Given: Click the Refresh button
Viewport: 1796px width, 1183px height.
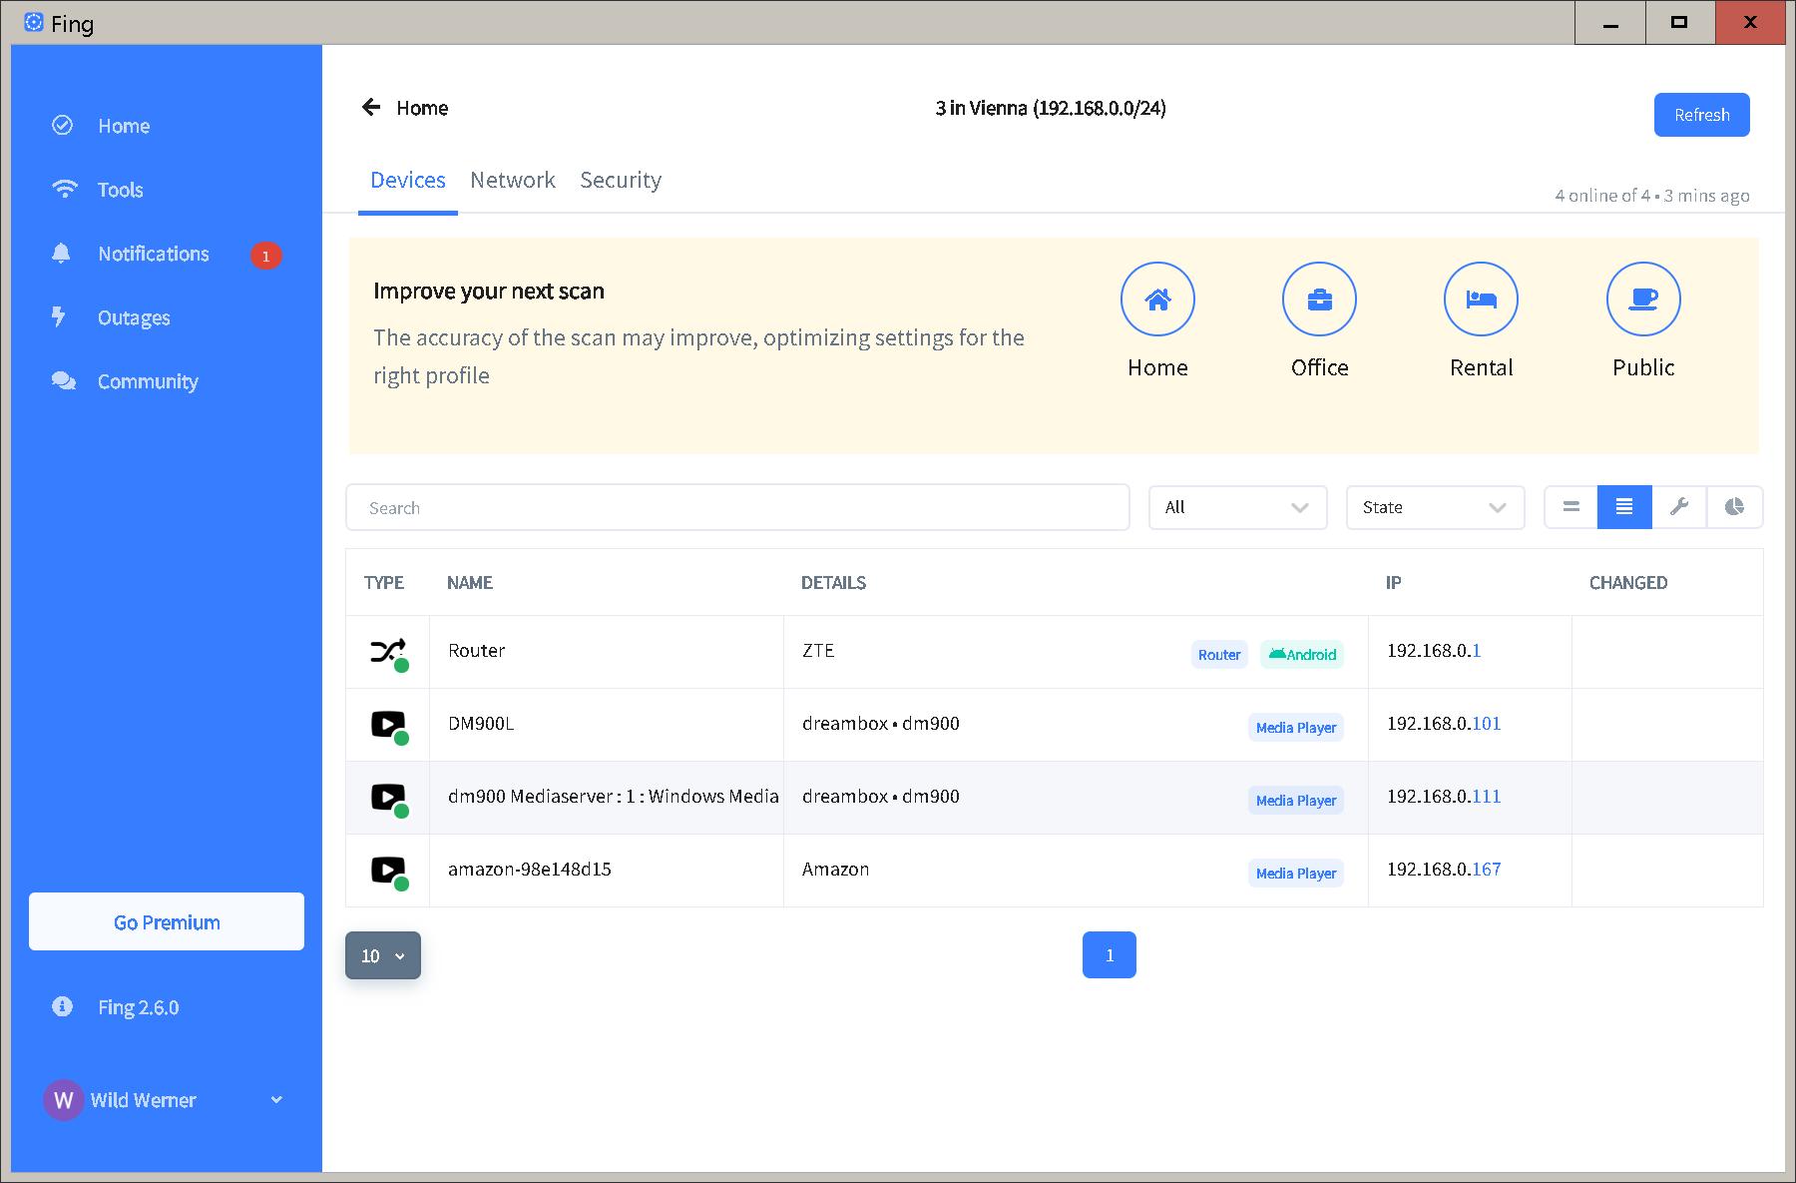Looking at the screenshot, I should (x=1701, y=115).
